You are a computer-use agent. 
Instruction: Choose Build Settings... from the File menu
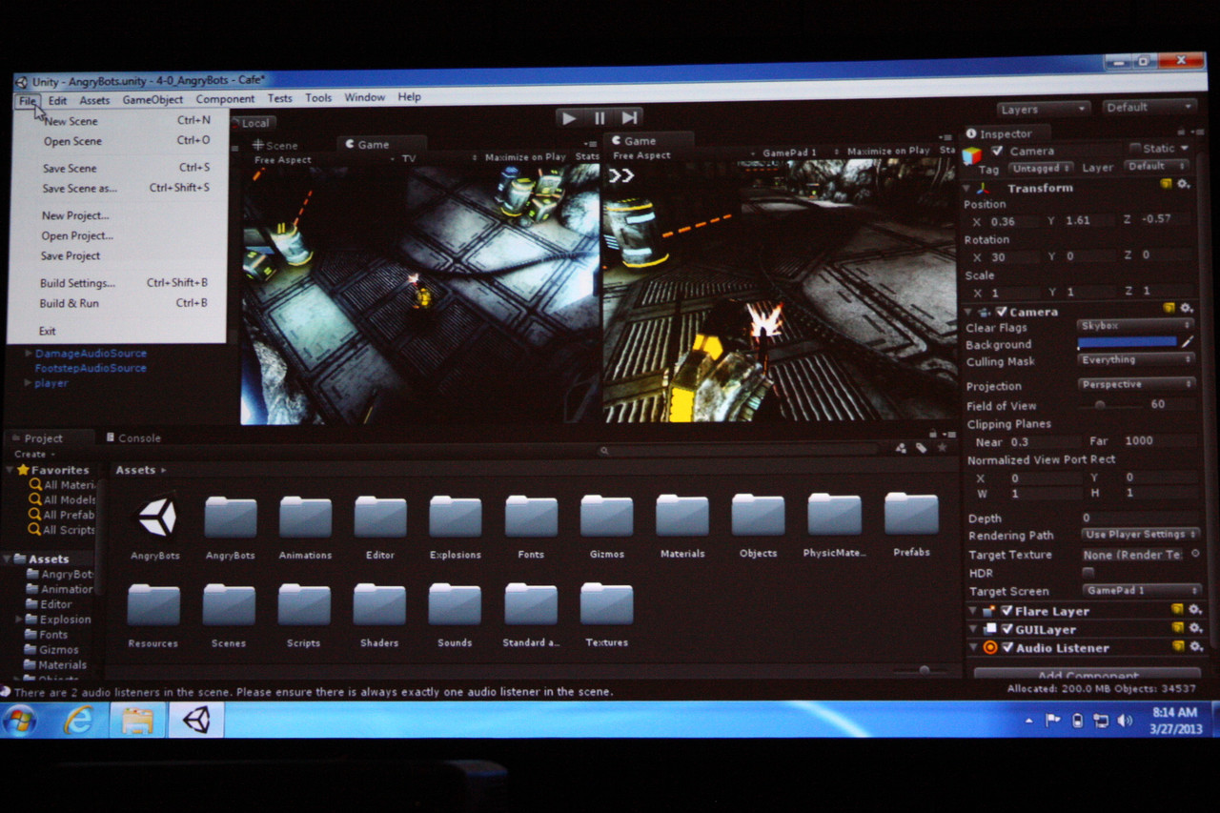[x=77, y=283]
